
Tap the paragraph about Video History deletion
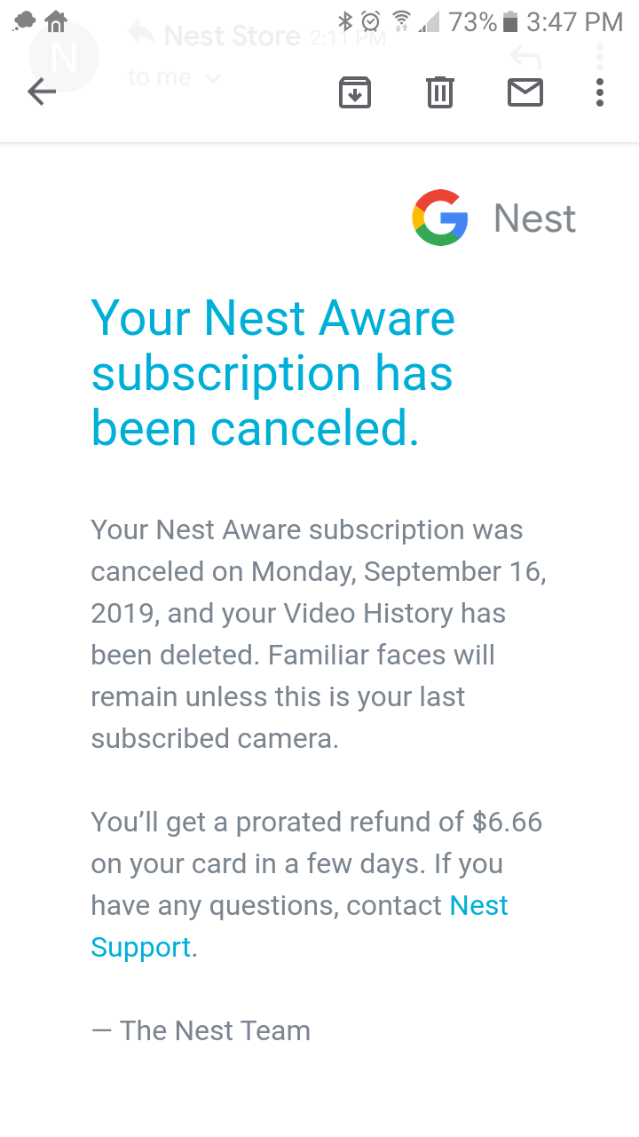coord(318,634)
